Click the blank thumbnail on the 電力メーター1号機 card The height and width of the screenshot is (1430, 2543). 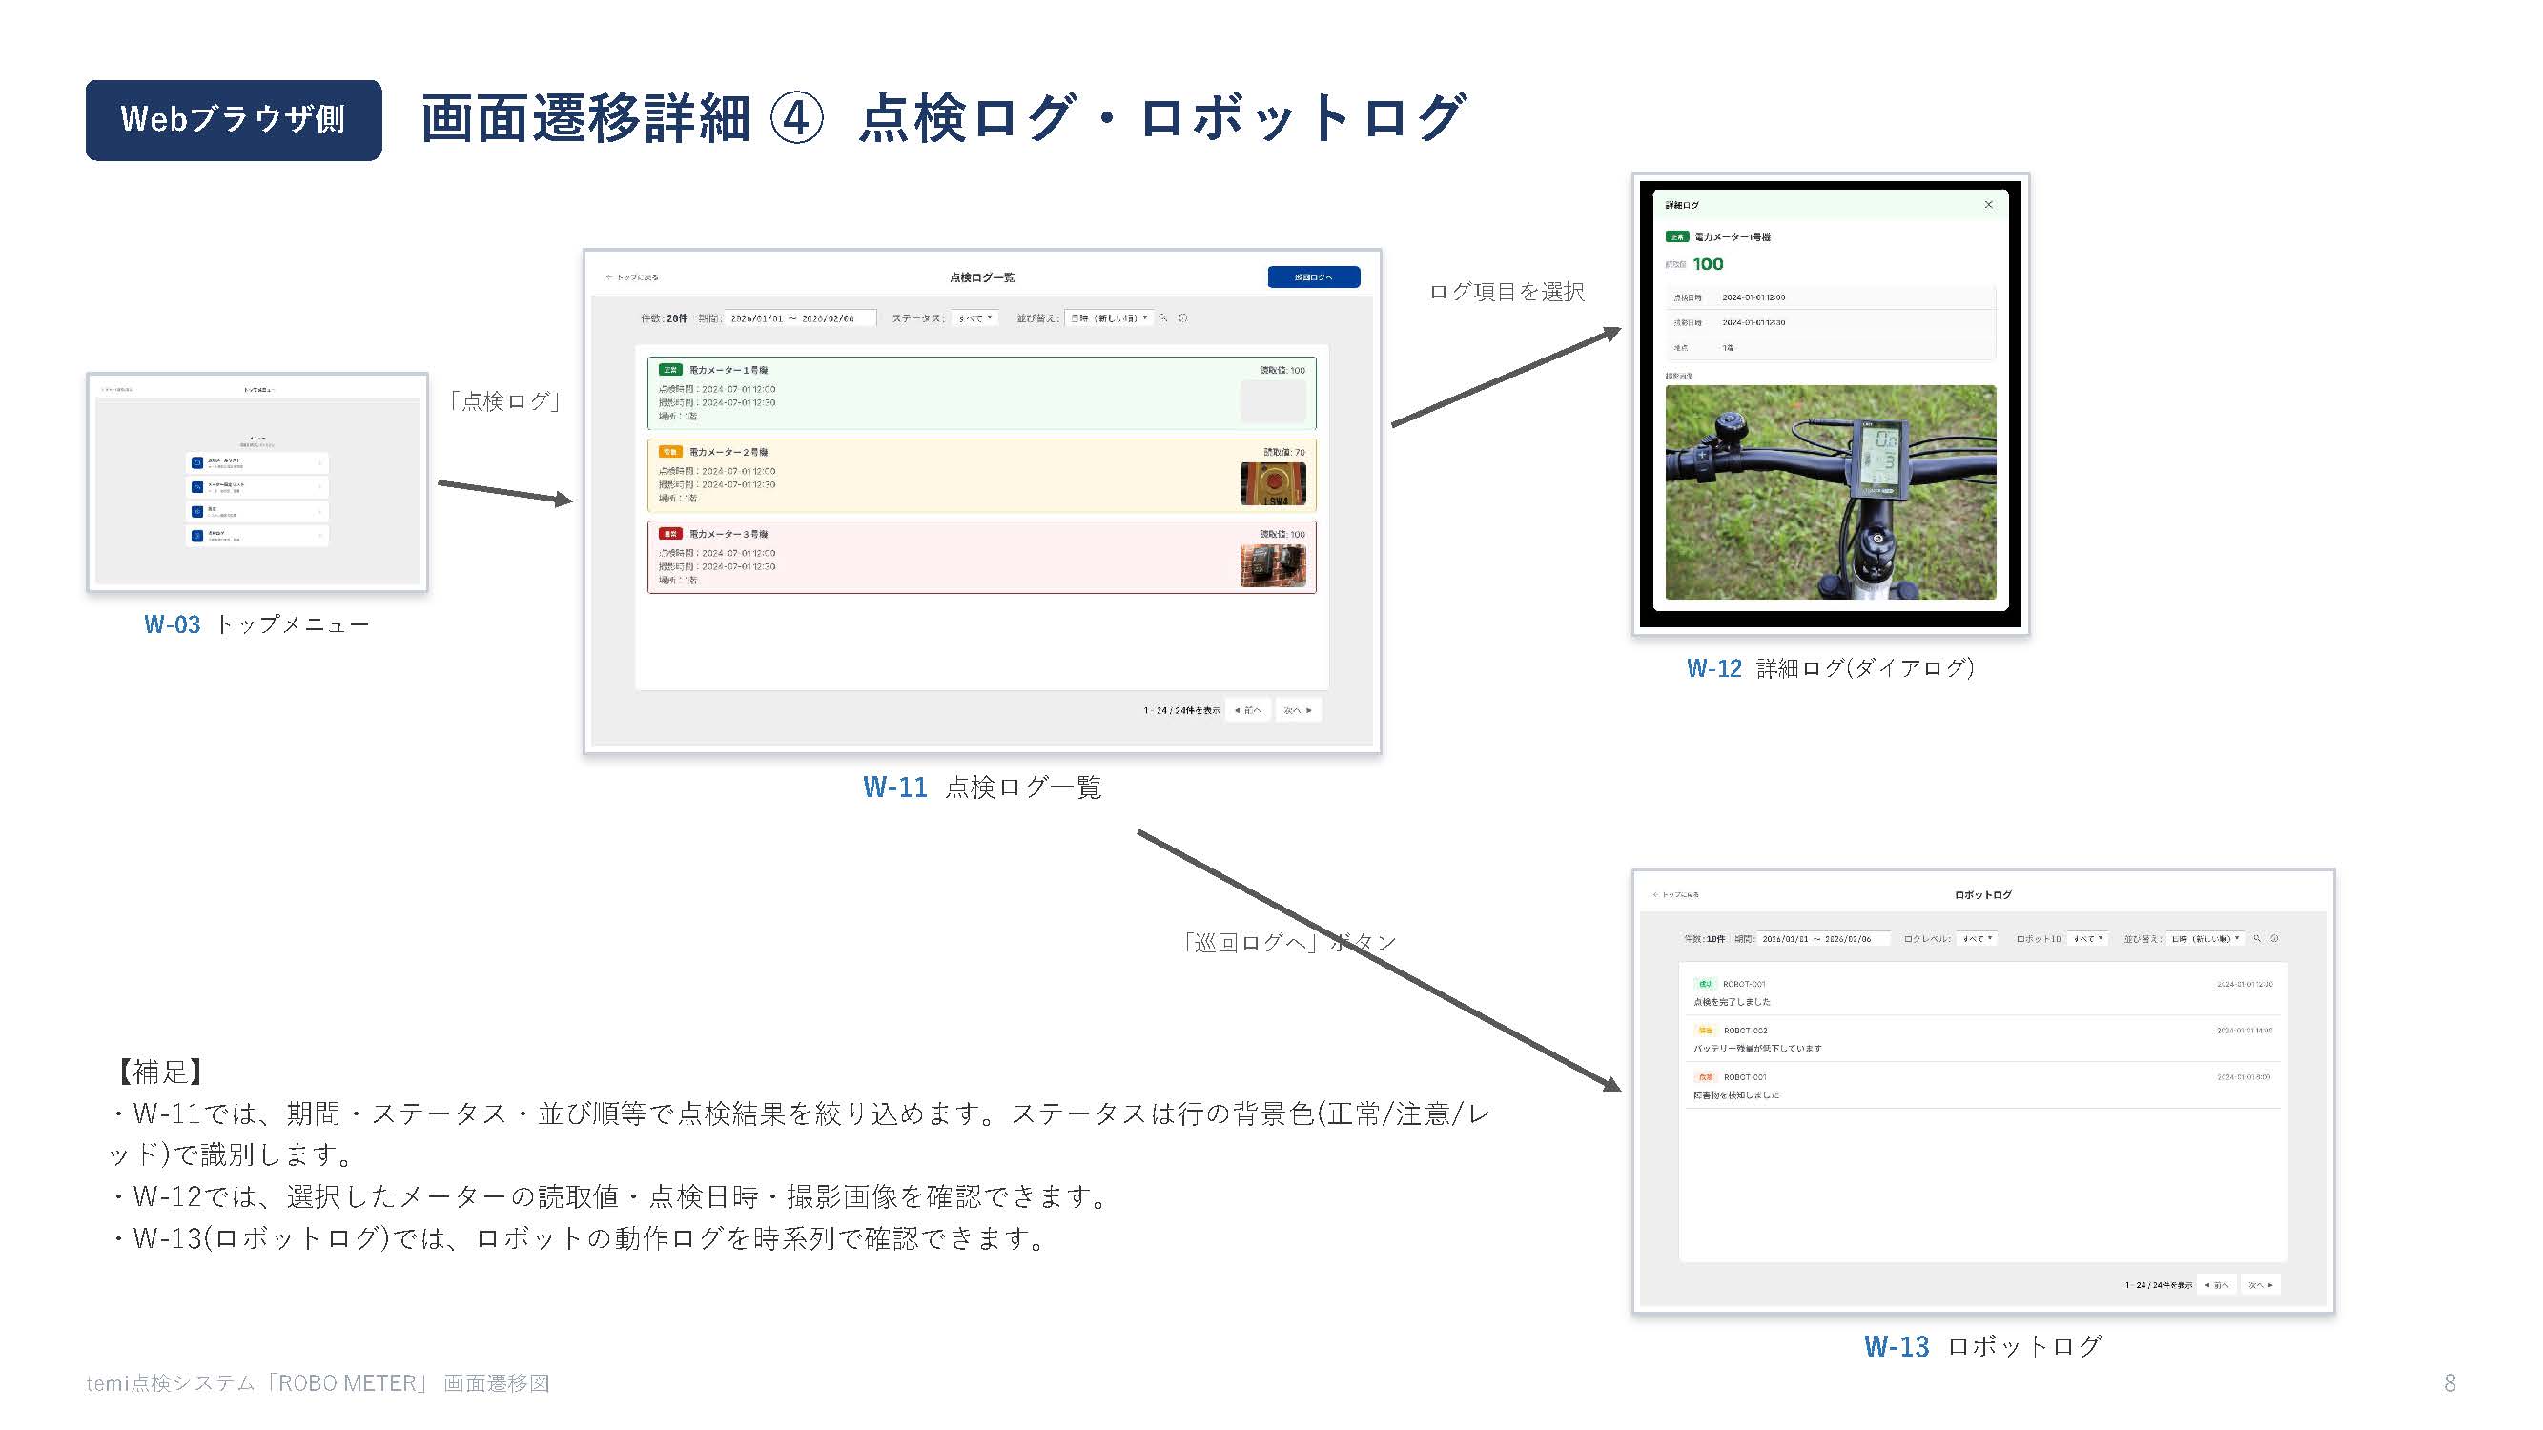pyautogui.click(x=1273, y=401)
